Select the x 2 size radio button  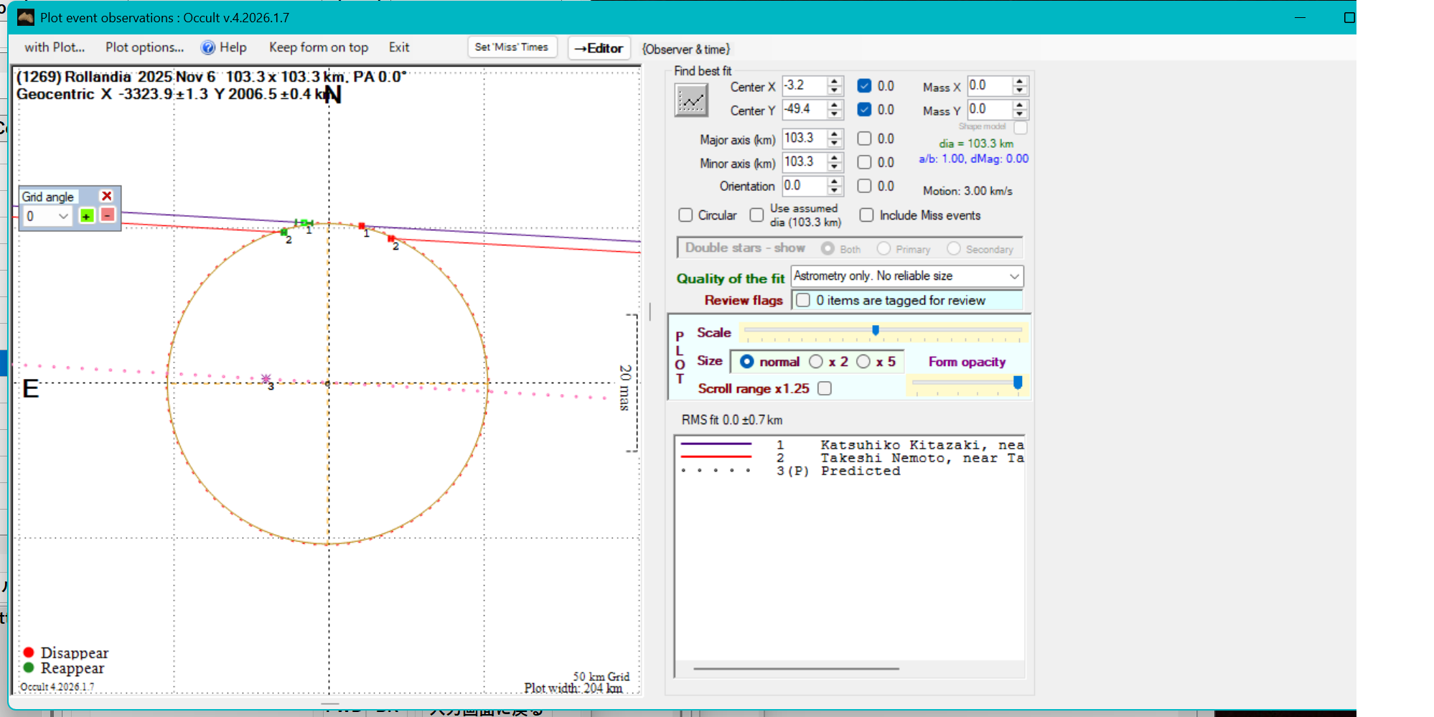816,362
